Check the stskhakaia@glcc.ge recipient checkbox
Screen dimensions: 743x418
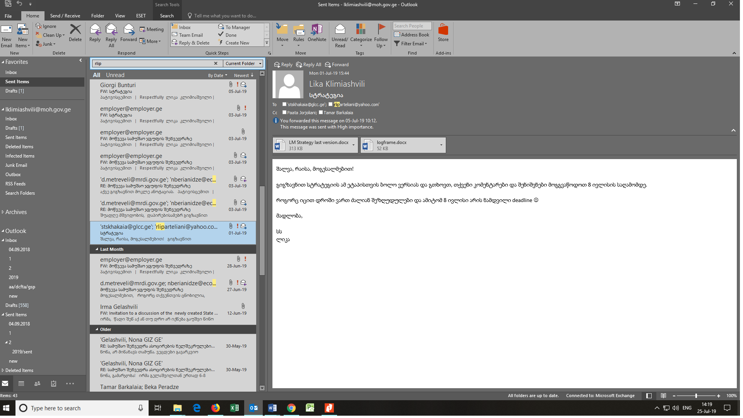tap(285, 104)
